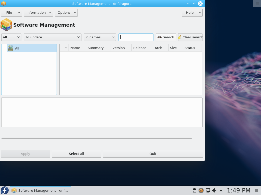Viewport: 261px width, 195px height.
Task: Focus the package search text field
Action: (x=136, y=37)
